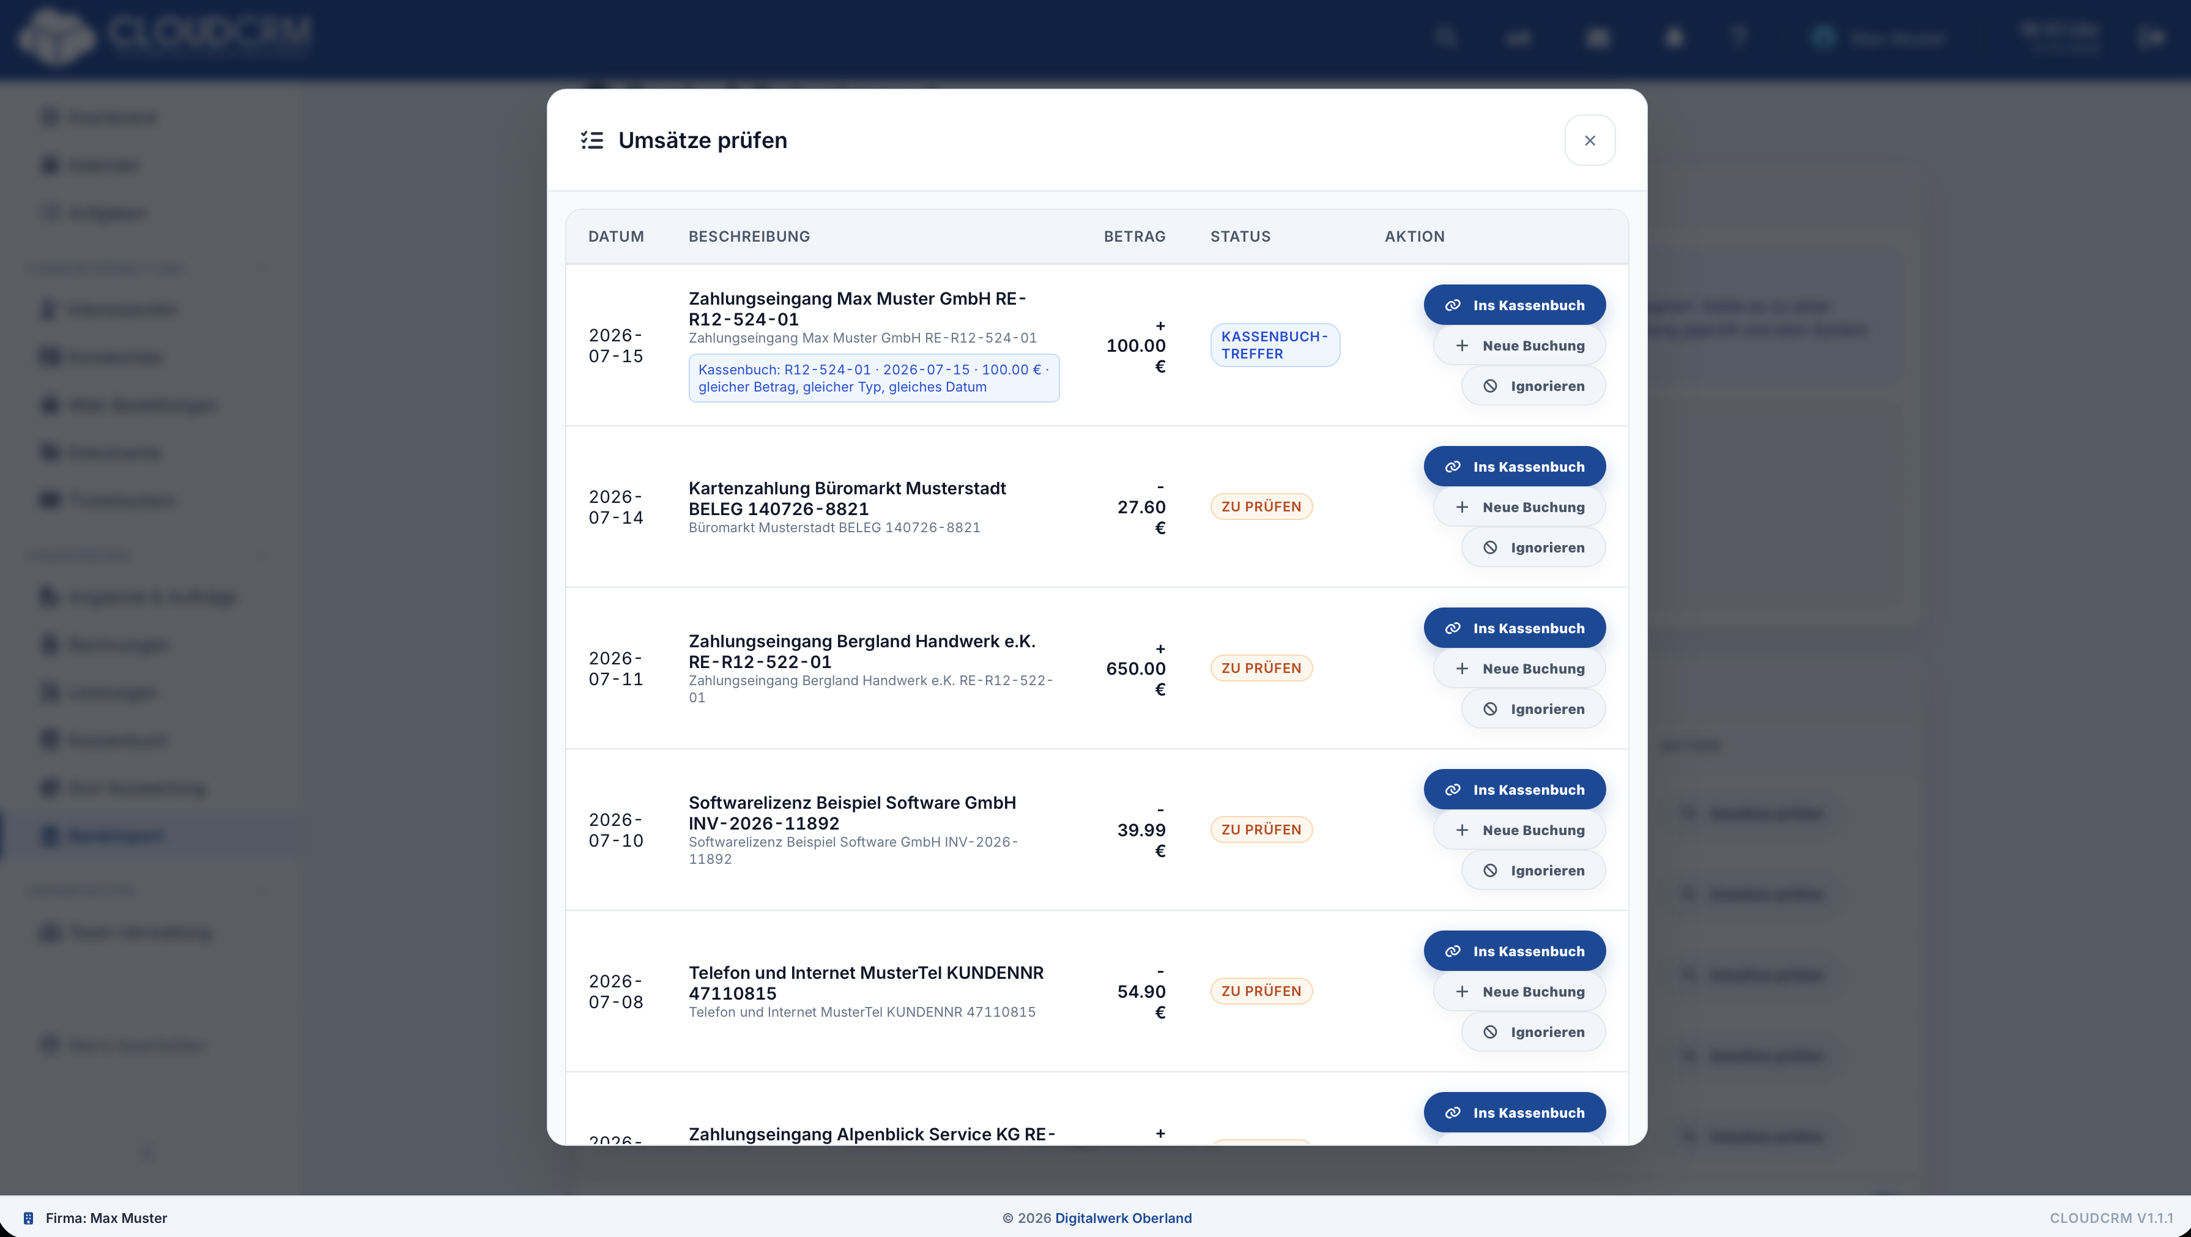Click ZU PRÜFEN badge on Bergland Handwerk row

(1261, 669)
